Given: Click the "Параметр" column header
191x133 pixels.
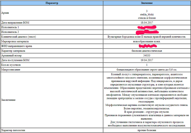Looking at the screenshot, I should tap(52, 3).
